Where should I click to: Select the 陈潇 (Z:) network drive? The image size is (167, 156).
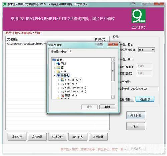pyautogui.click(x=71, y=95)
